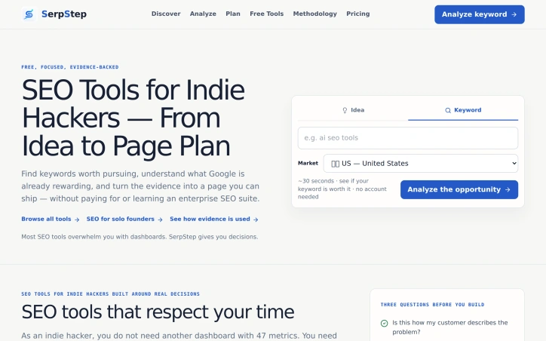This screenshot has width=546, height=341.
Task: Click the arrow icon after Browse all tools
Action: coord(77,220)
